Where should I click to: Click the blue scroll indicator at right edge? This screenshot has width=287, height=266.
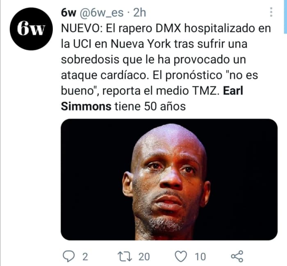285,17
